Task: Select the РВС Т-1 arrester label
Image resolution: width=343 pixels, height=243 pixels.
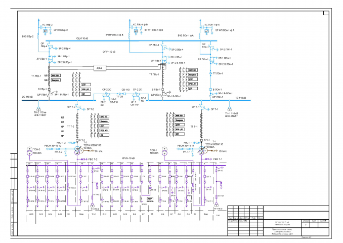Action: (188, 143)
